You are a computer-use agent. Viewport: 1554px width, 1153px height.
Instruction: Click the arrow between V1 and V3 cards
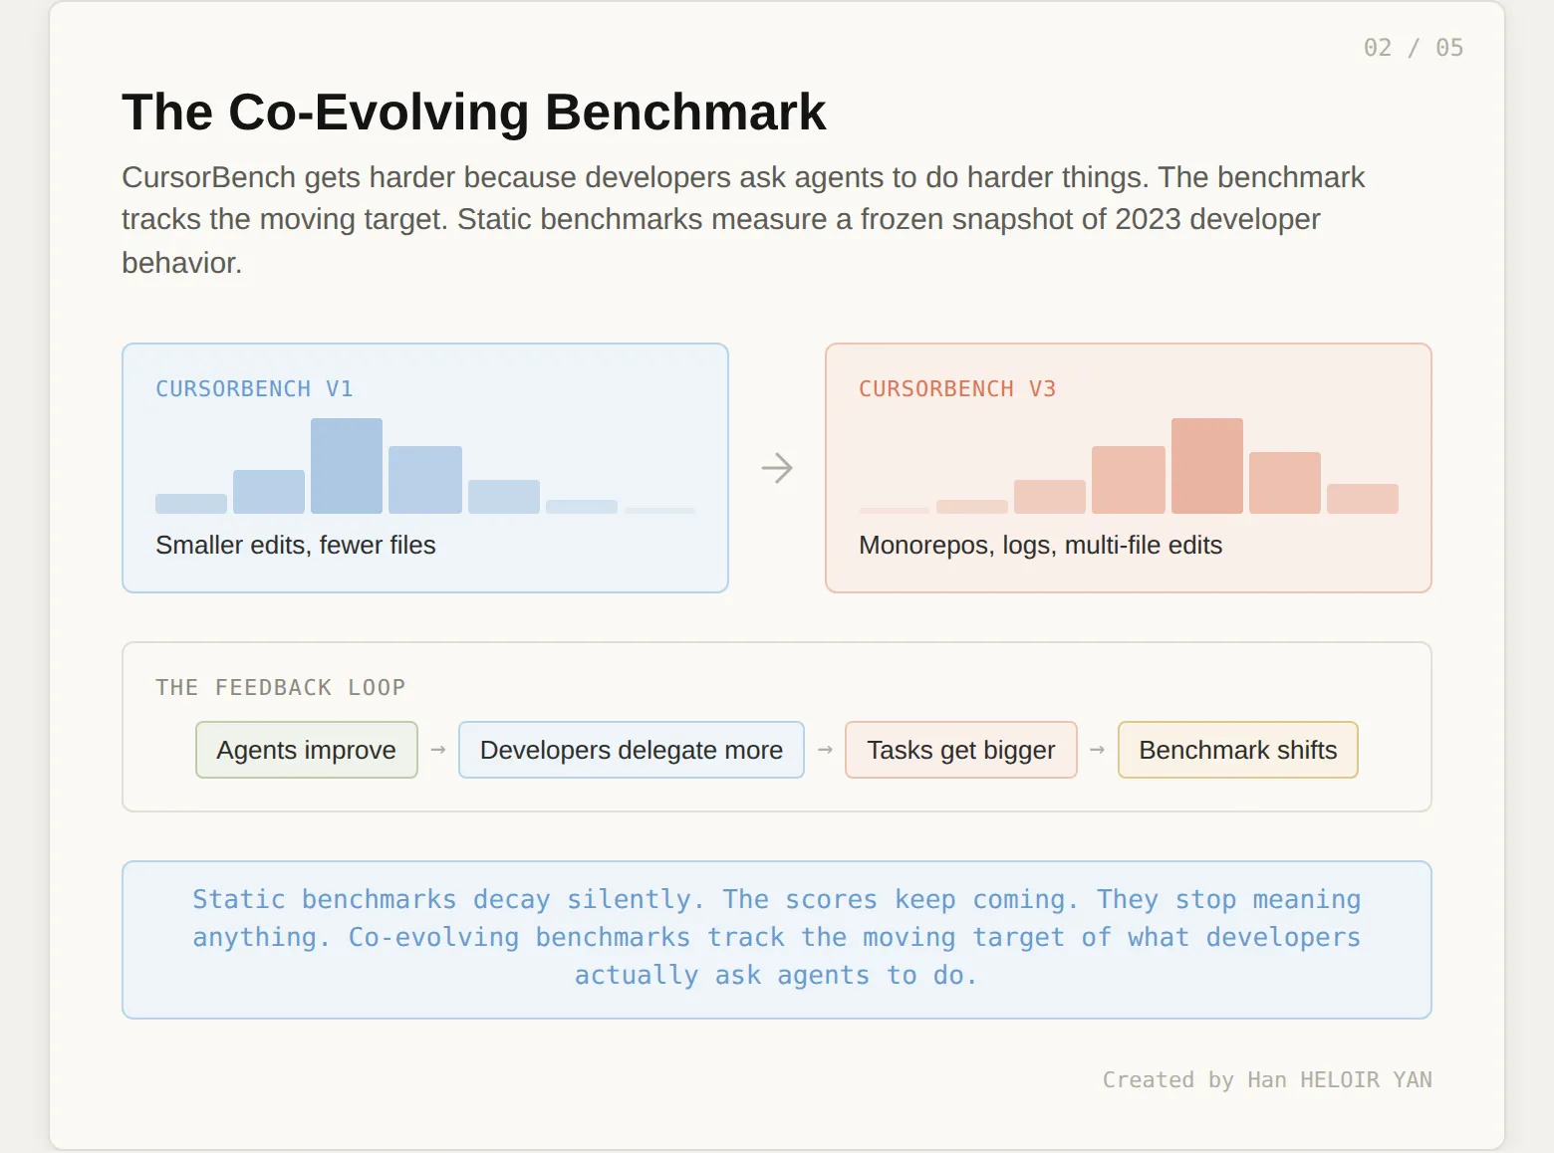tap(777, 468)
